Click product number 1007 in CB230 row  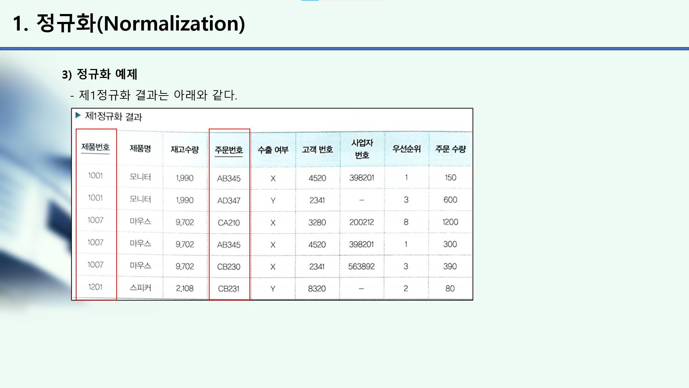click(95, 265)
